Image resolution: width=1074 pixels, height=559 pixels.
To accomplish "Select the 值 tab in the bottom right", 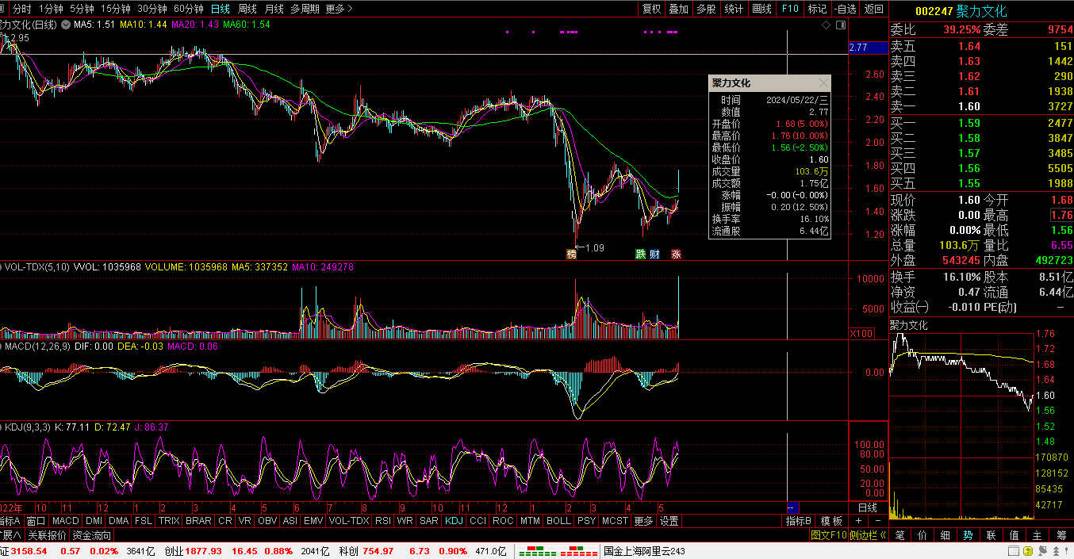I will point(1015,535).
